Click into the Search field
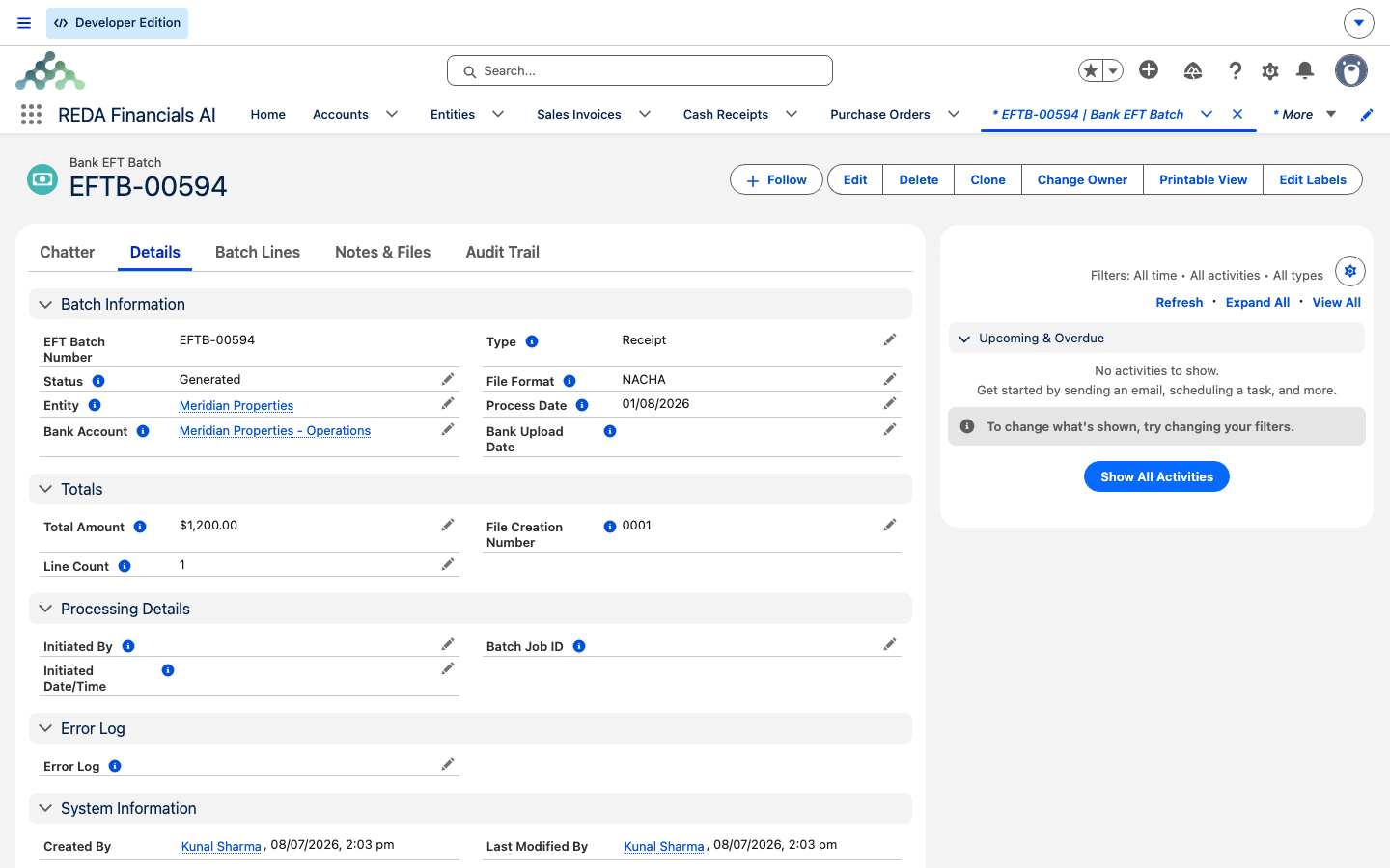 640,70
